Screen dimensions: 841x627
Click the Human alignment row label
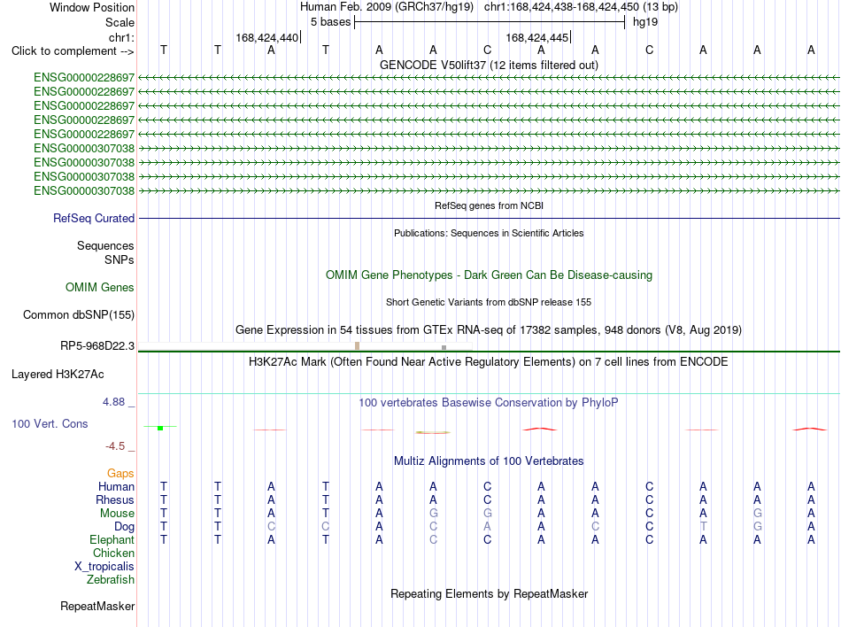pos(116,486)
